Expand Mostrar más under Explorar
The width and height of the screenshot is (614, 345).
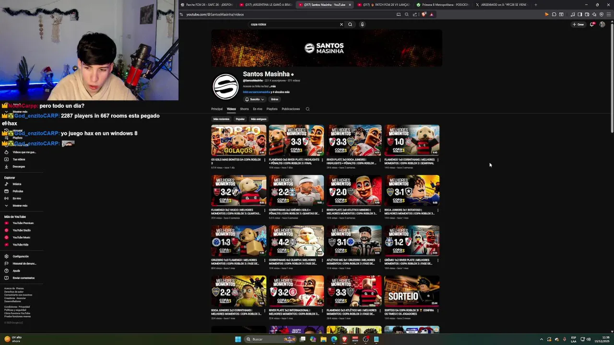(x=20, y=206)
